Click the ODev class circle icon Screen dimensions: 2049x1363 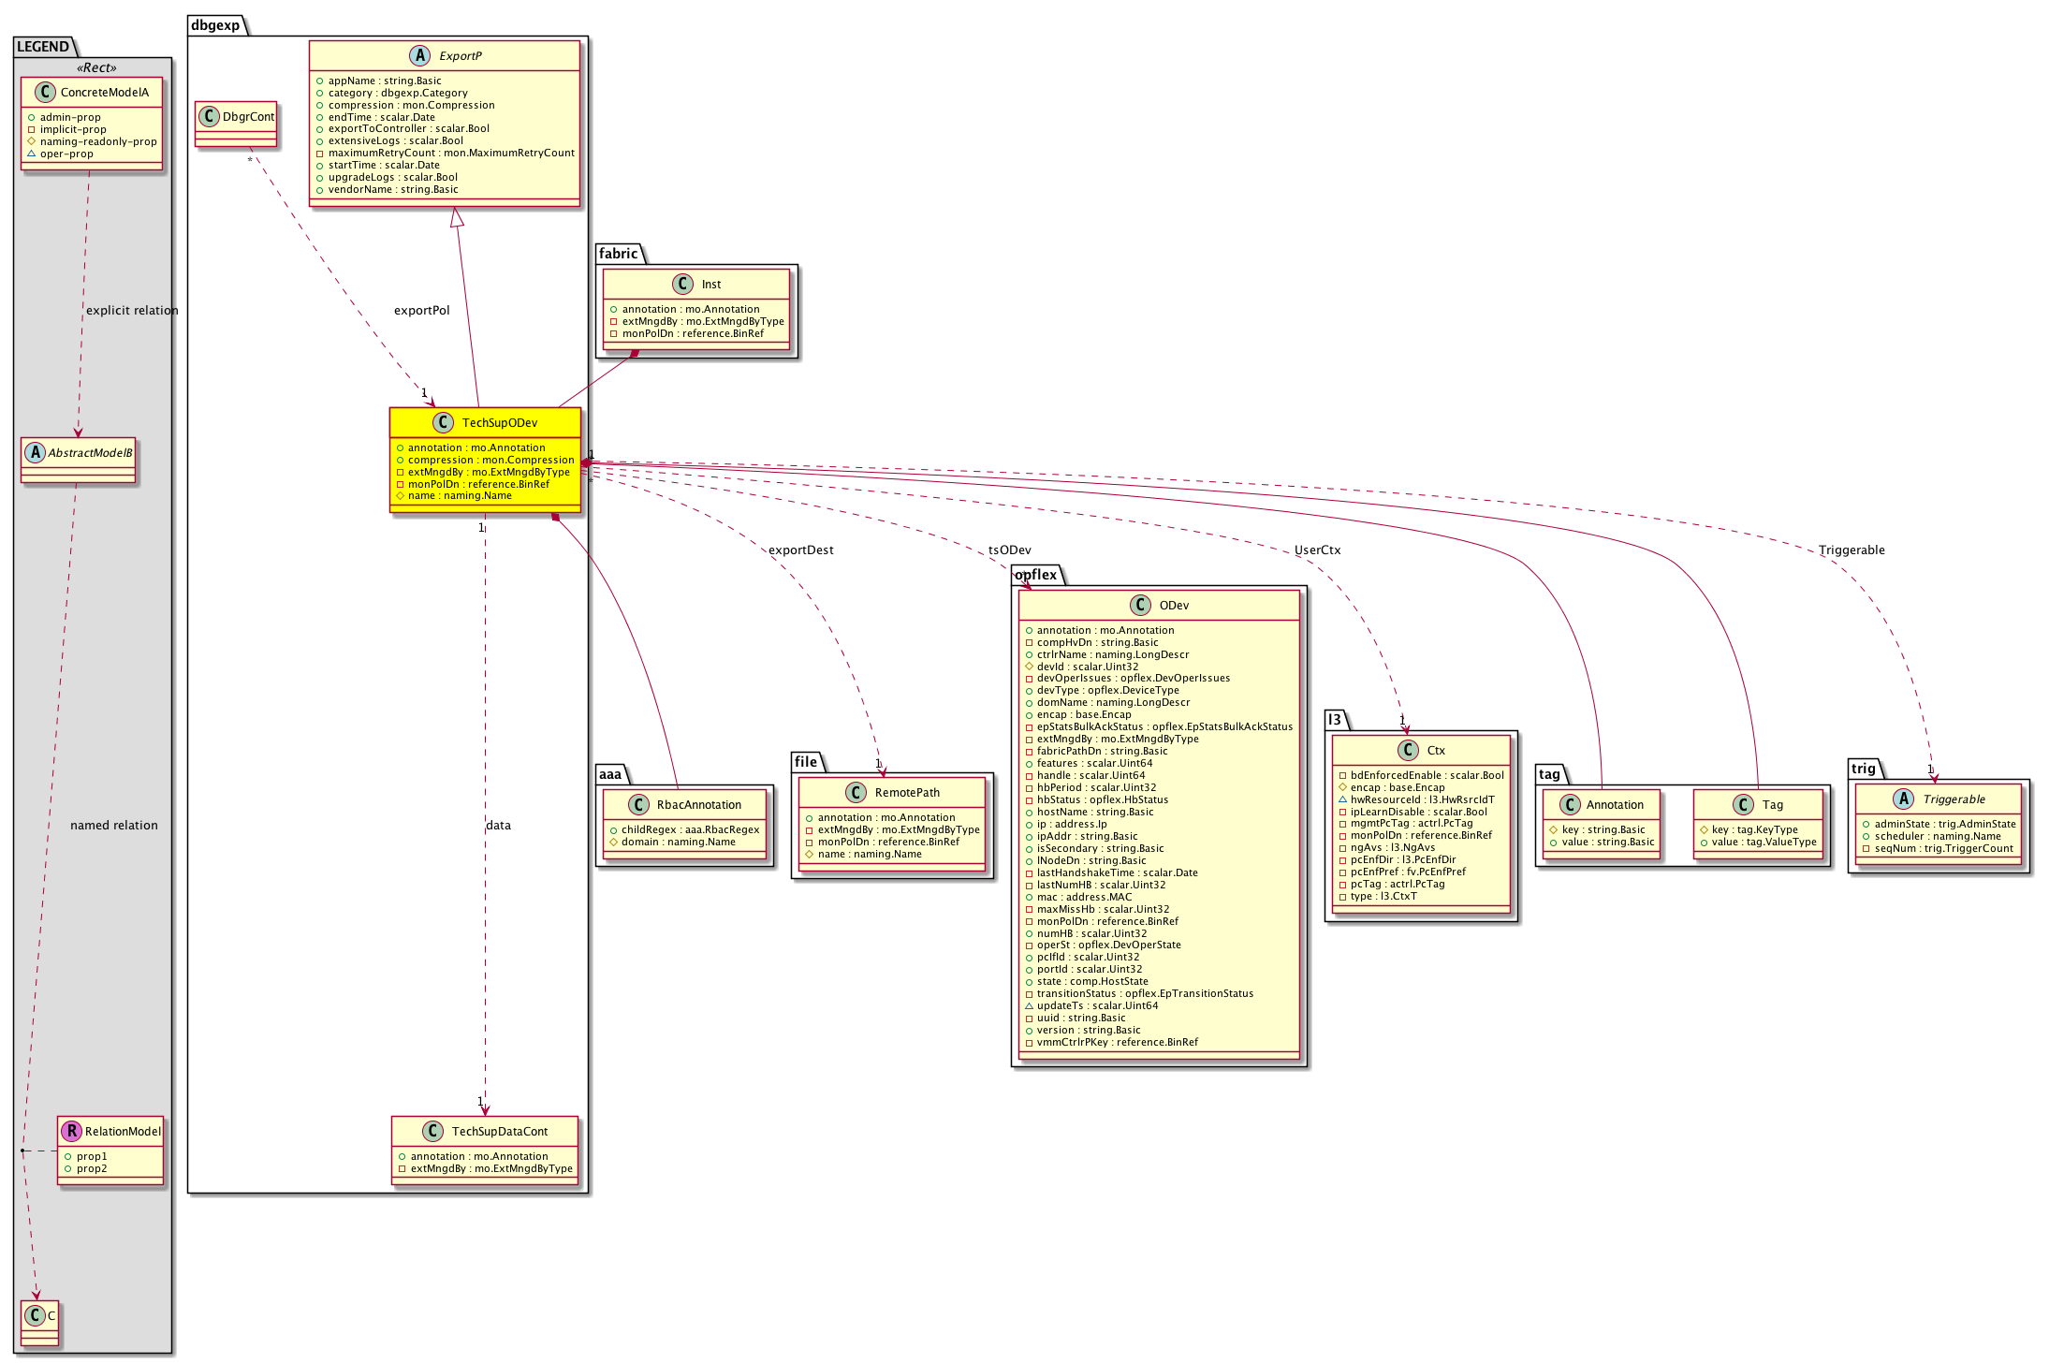1140,605
